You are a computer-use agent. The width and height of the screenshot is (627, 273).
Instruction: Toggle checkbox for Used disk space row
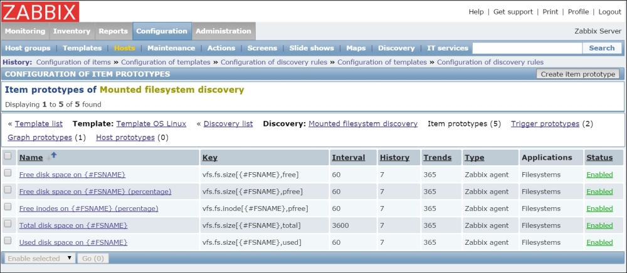click(x=8, y=241)
